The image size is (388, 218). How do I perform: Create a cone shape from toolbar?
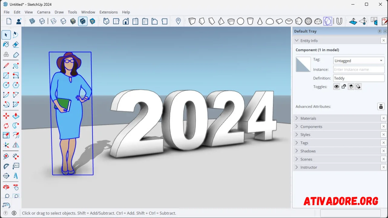pyautogui.click(x=260, y=21)
